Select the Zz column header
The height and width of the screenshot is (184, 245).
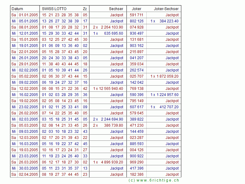(85, 9)
